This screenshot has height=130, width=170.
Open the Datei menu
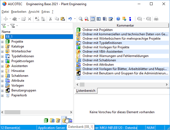pos(5,12)
